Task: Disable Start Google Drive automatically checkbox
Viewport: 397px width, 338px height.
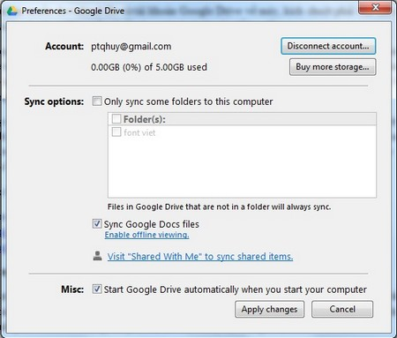Action: (97, 289)
